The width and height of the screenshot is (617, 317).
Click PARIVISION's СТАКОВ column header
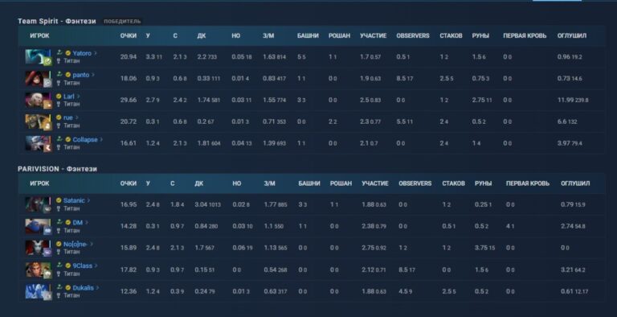(x=454, y=183)
